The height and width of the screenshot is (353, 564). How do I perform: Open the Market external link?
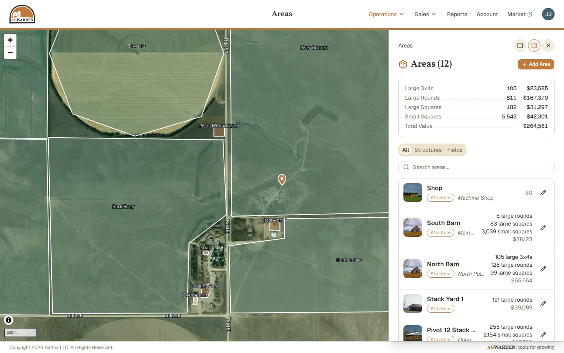coord(520,14)
